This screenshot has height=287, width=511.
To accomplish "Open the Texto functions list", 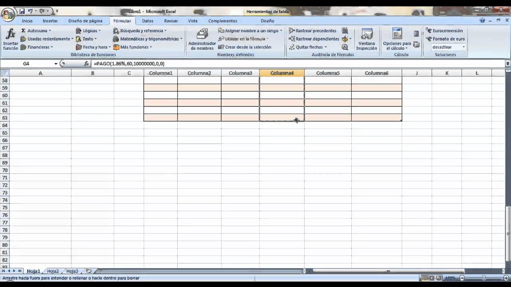I will [x=85, y=39].
